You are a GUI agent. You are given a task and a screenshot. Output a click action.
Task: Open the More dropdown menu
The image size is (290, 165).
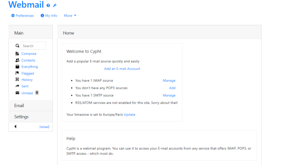tap(70, 16)
